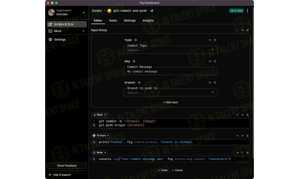Open configuration sliders for the msg input
Screen dimensions: 299x179
coord(210,61)
